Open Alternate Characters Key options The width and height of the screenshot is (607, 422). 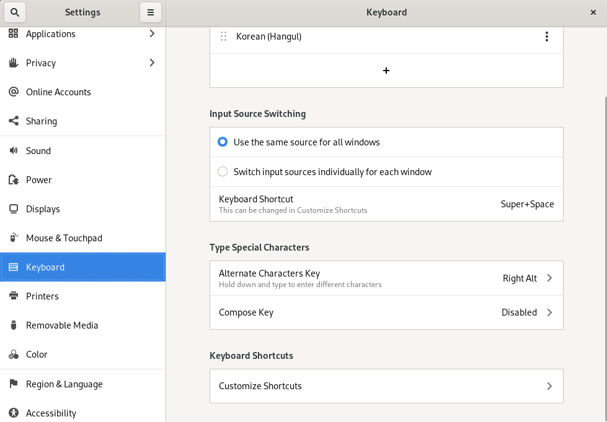[x=386, y=278]
